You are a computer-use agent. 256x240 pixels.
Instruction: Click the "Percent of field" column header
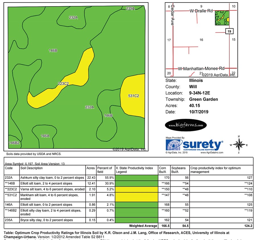point(105,170)
